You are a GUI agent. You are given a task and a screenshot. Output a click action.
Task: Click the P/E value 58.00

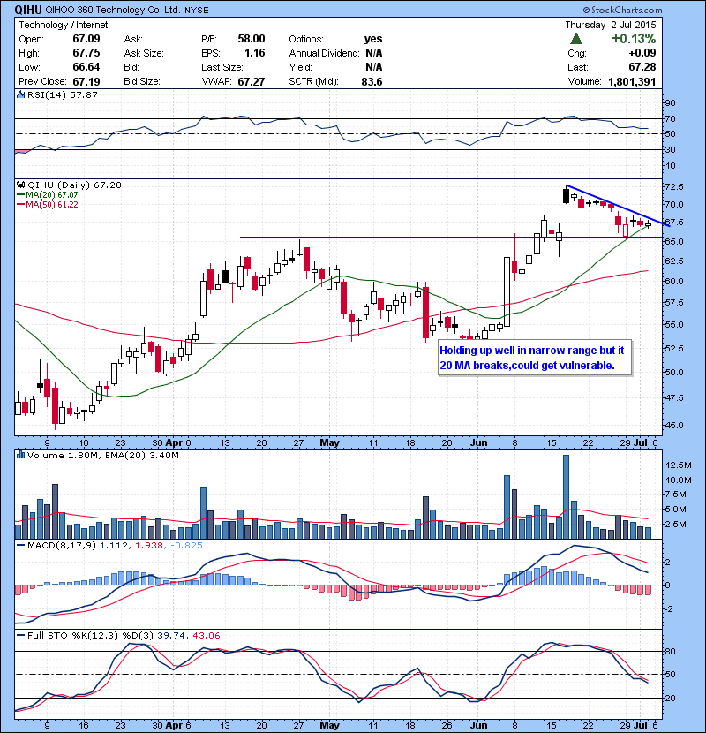(252, 39)
